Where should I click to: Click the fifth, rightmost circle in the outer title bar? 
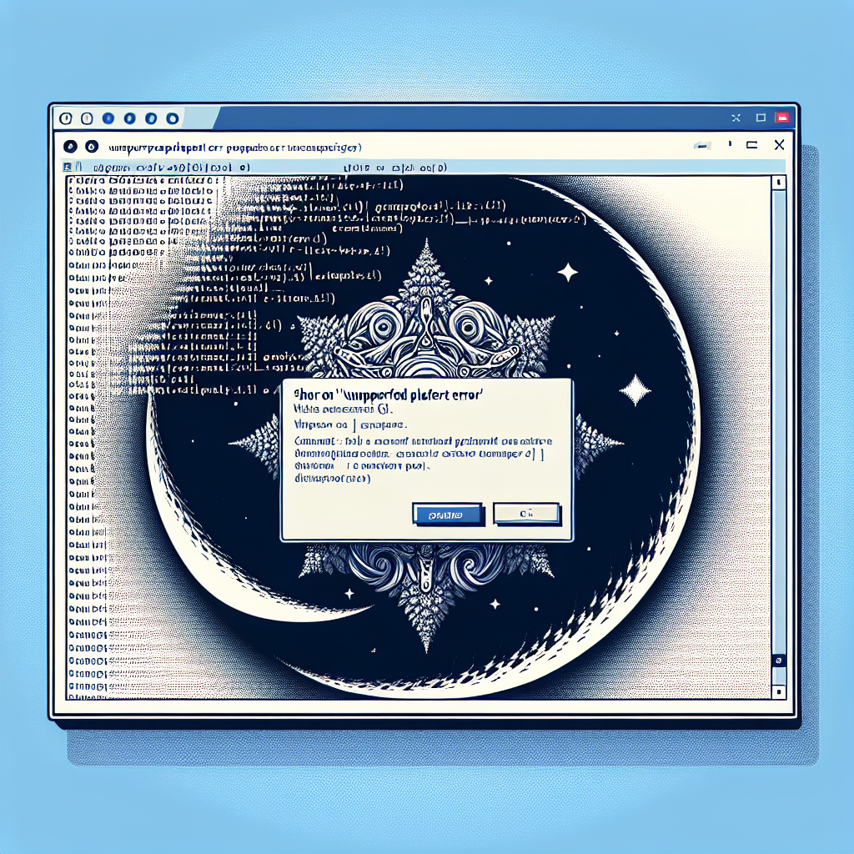click(x=173, y=118)
